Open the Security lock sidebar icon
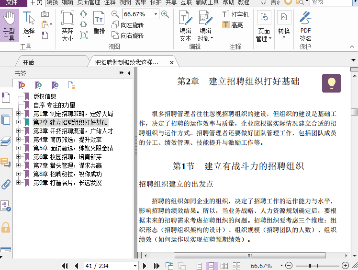Viewport: 358px width, 270px height. [6, 227]
